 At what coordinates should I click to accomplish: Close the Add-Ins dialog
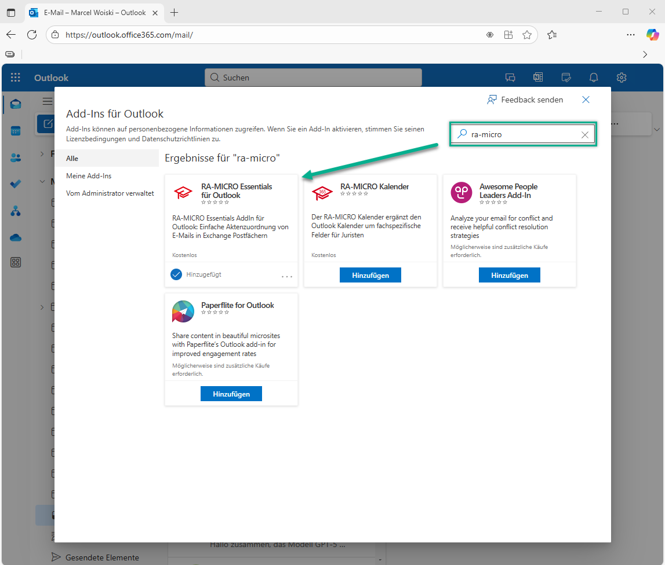point(586,100)
